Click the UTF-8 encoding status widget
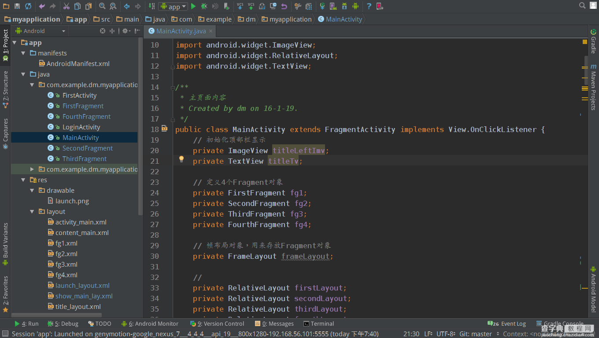Screen dimensions: 599x338 click(x=446, y=334)
